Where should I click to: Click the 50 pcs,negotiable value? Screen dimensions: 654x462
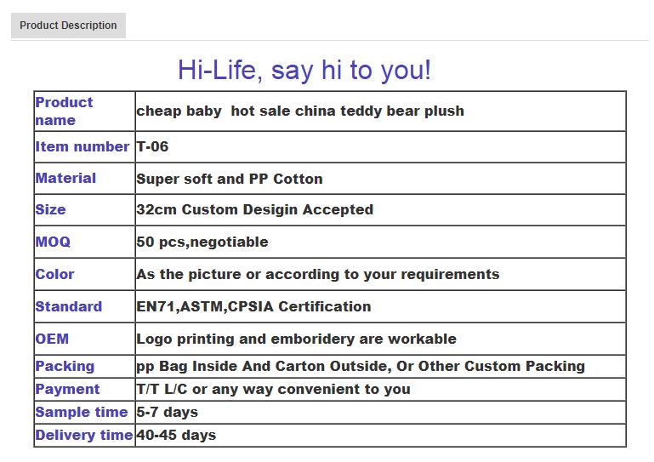click(202, 242)
